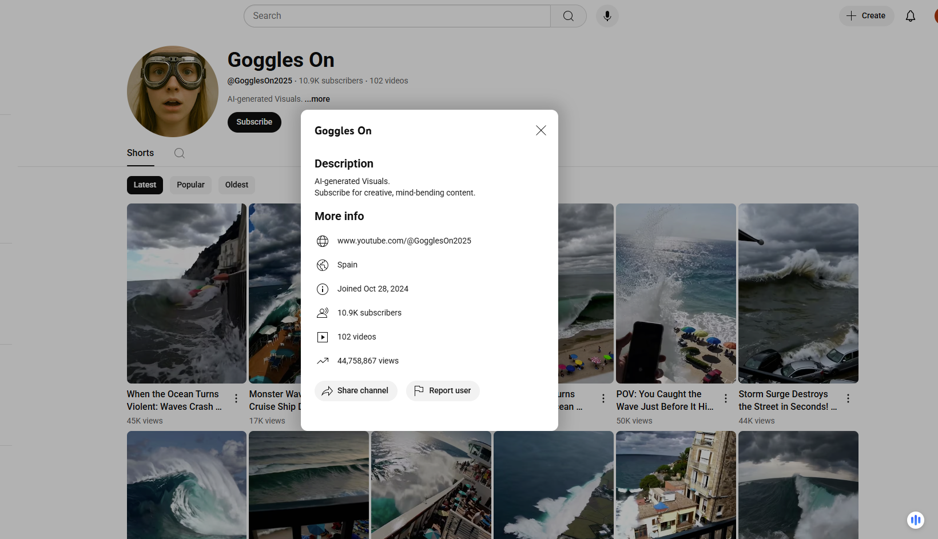
Task: Type in the Search field
Action: click(x=398, y=16)
